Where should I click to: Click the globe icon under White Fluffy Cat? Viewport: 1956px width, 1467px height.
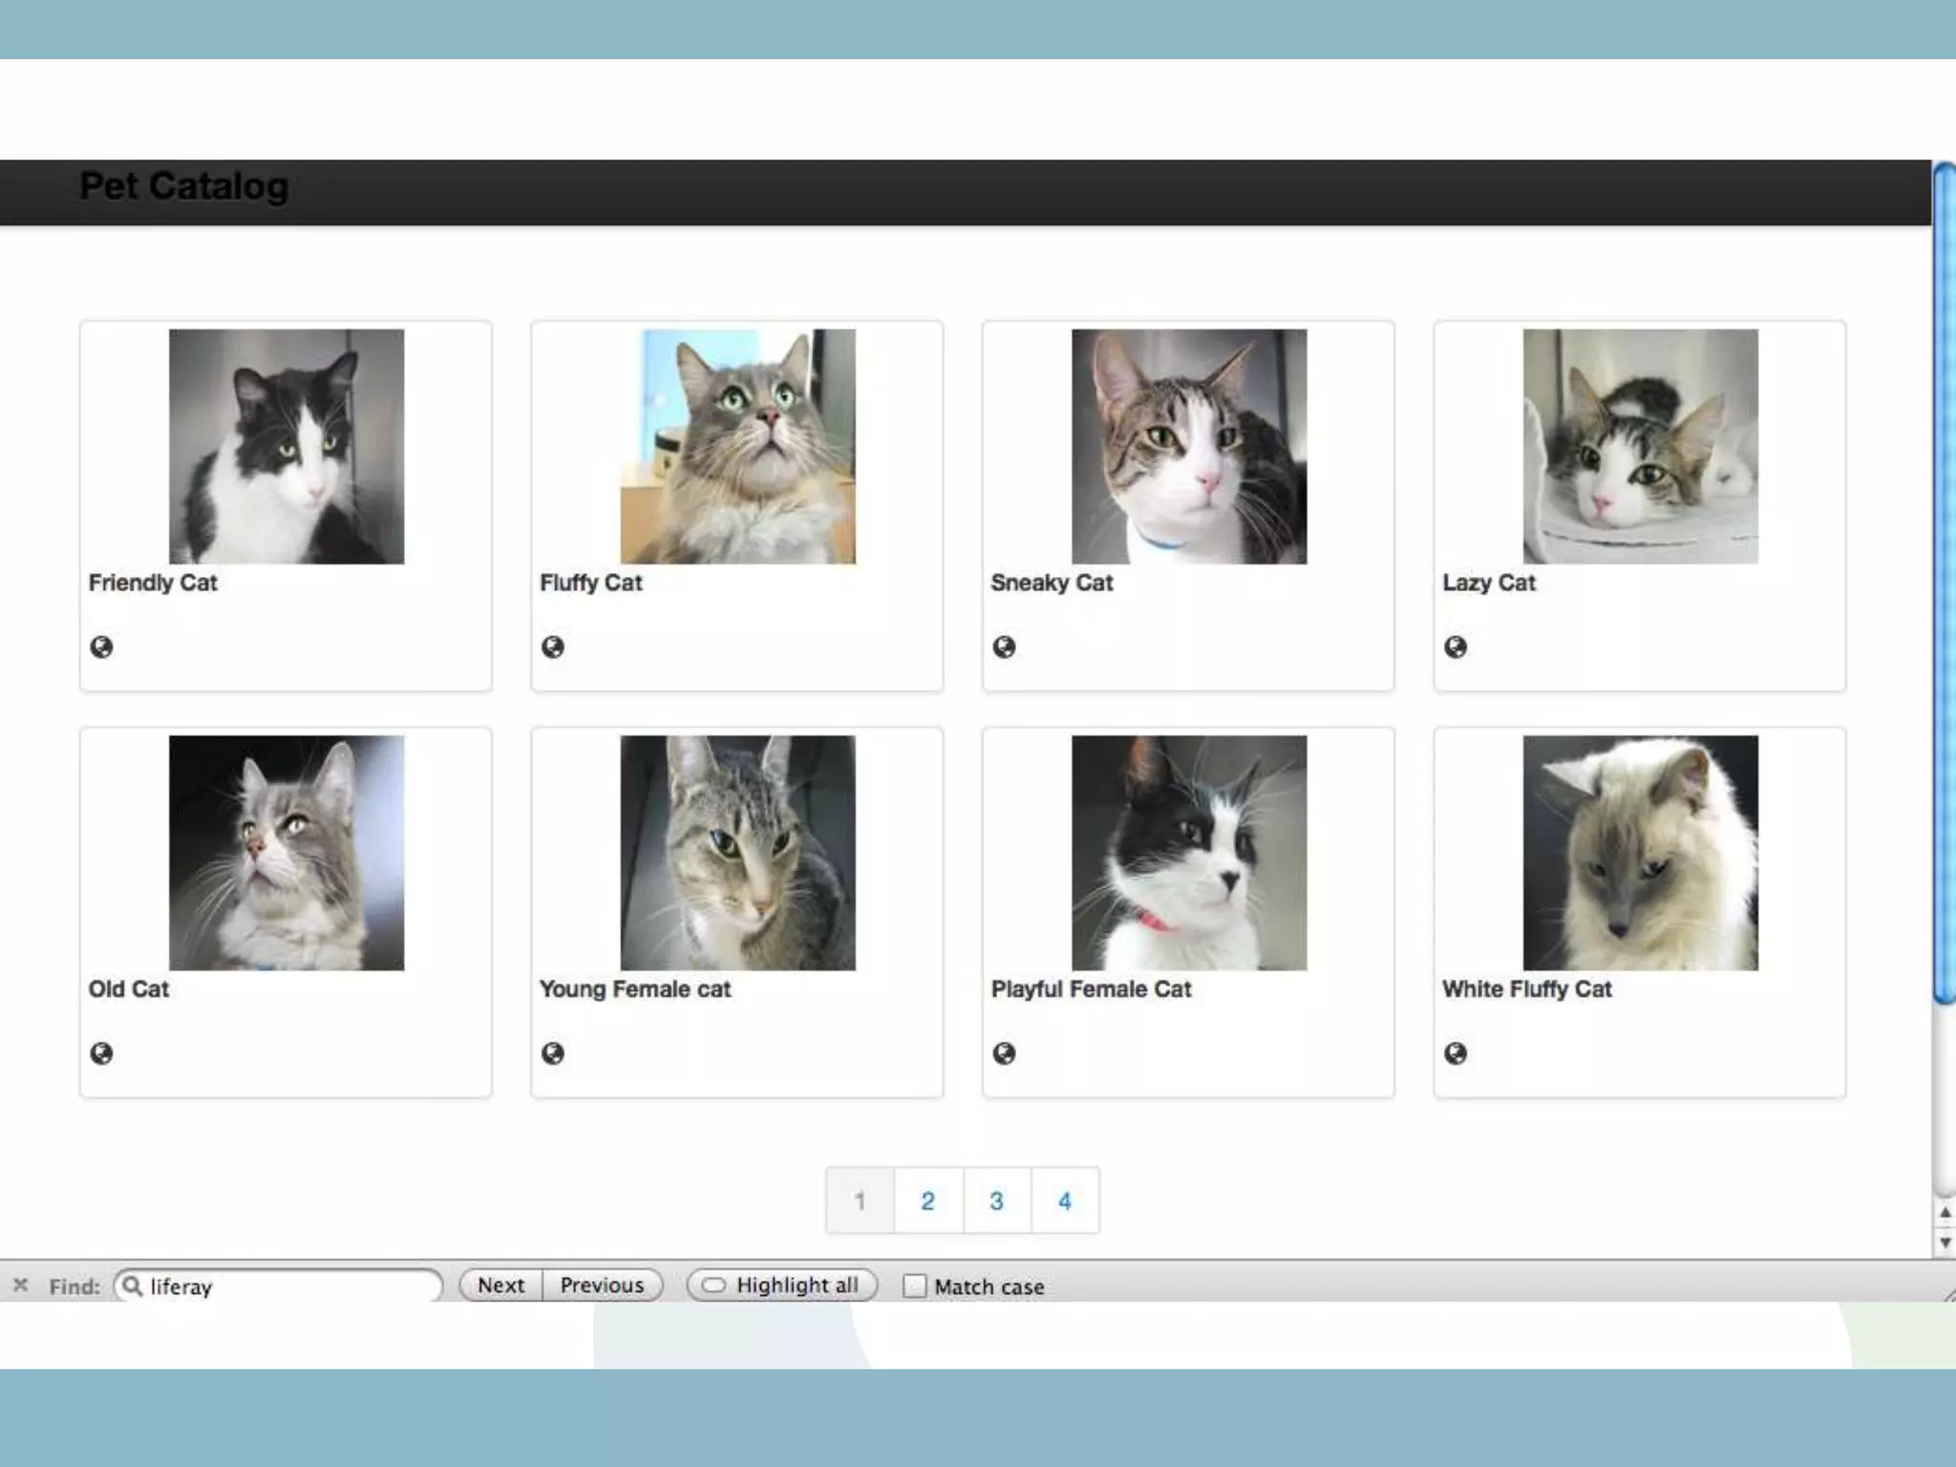tap(1456, 1053)
